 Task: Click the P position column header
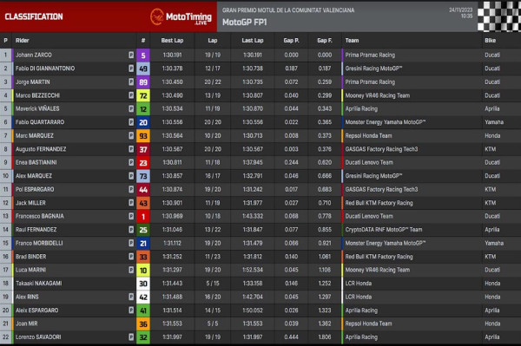6,41
